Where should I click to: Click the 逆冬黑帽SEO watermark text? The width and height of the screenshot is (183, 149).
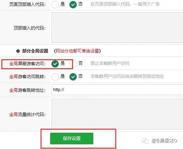coord(164,141)
